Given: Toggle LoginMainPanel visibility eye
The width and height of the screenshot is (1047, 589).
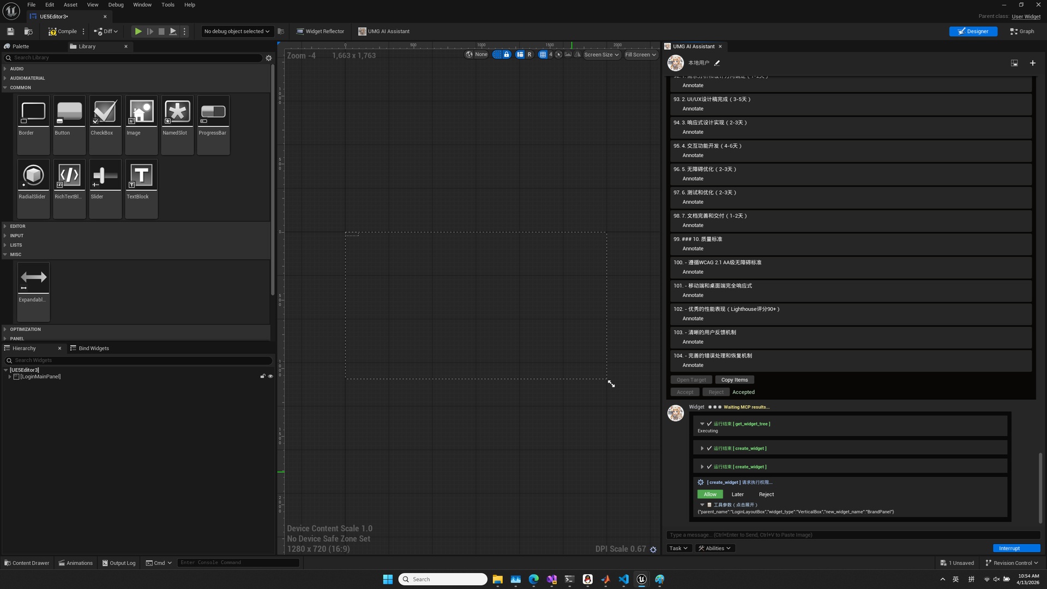Looking at the screenshot, I should 270,377.
